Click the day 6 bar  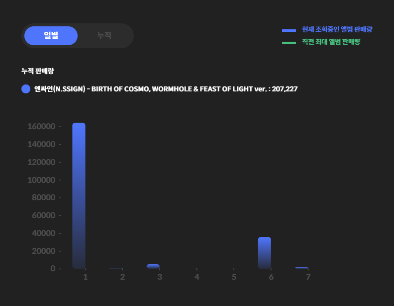tap(265, 253)
